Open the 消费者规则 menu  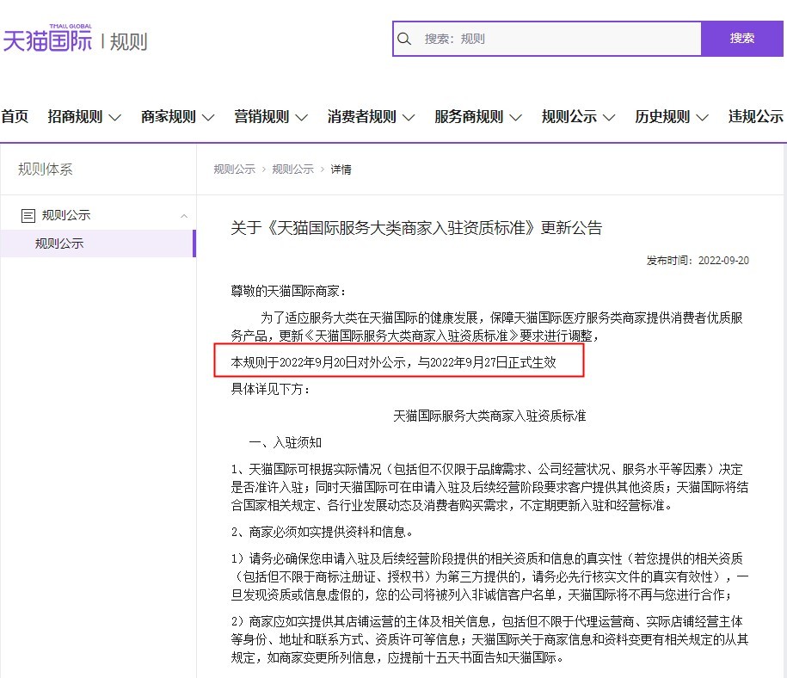point(362,116)
